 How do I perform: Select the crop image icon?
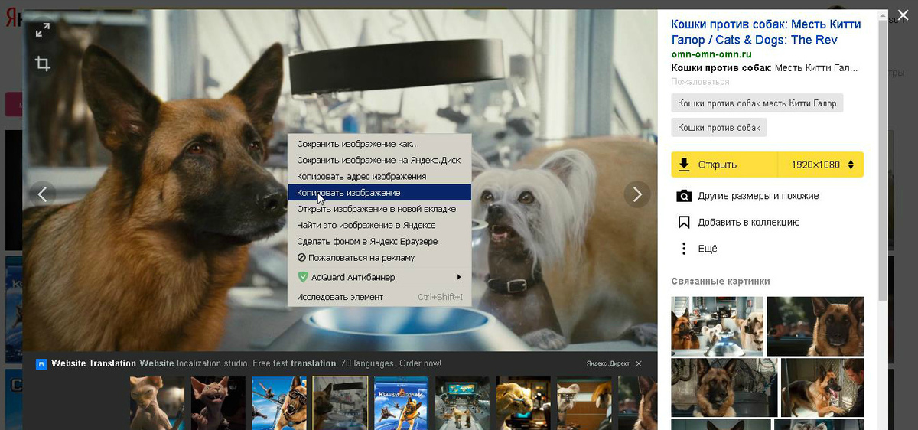point(43,64)
